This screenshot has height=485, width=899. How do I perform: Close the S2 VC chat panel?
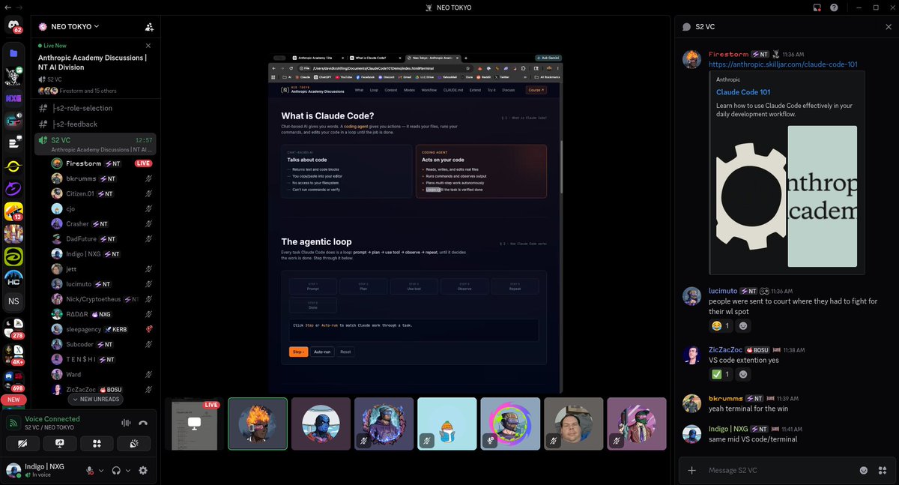point(889,26)
